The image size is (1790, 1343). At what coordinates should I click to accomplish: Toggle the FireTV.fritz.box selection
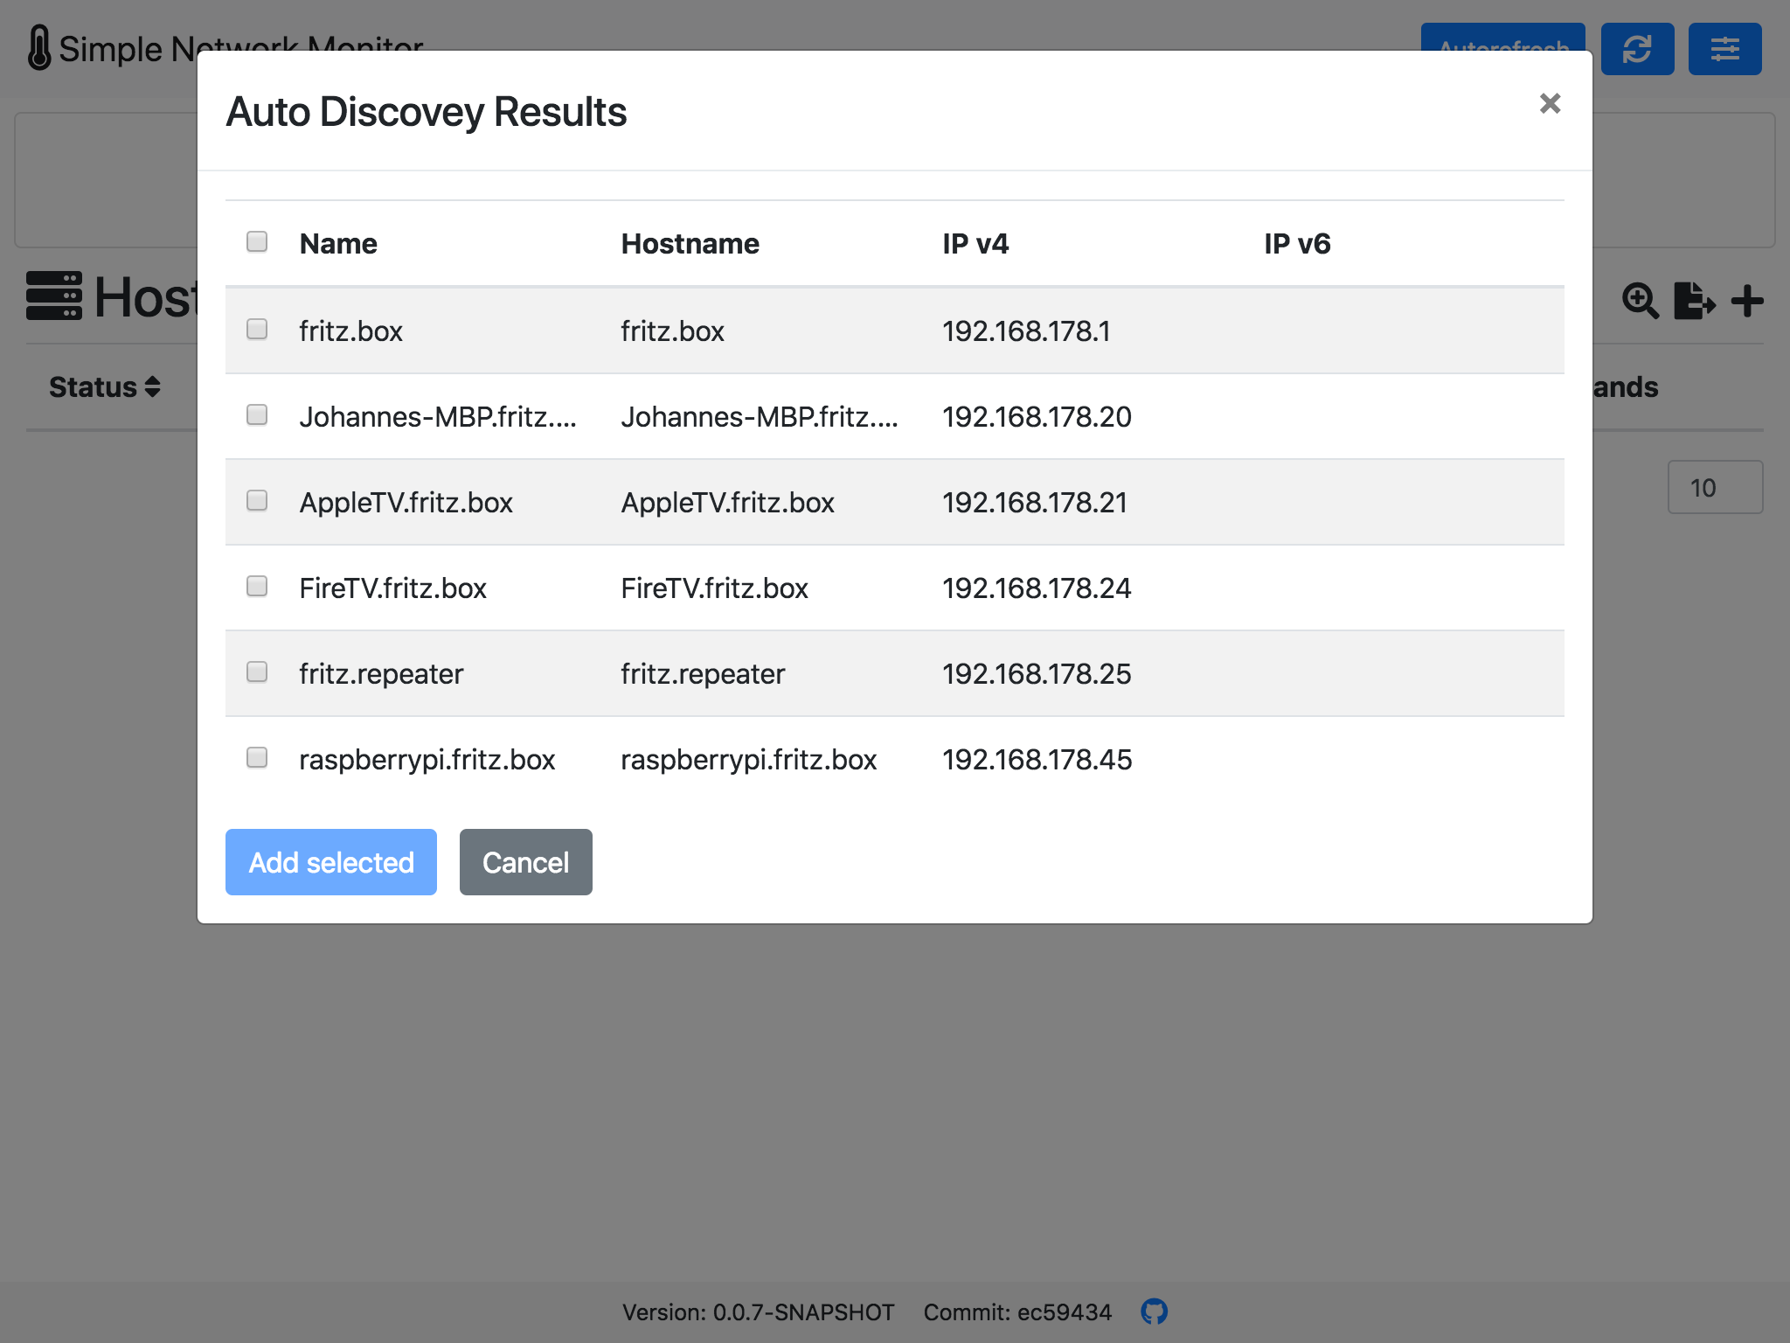pyautogui.click(x=256, y=586)
